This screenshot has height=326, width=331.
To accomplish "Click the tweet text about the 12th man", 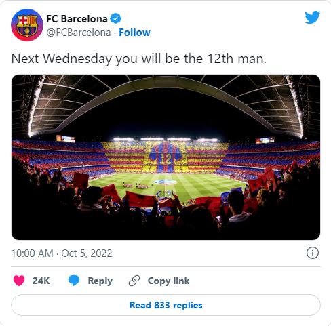I will point(138,58).
